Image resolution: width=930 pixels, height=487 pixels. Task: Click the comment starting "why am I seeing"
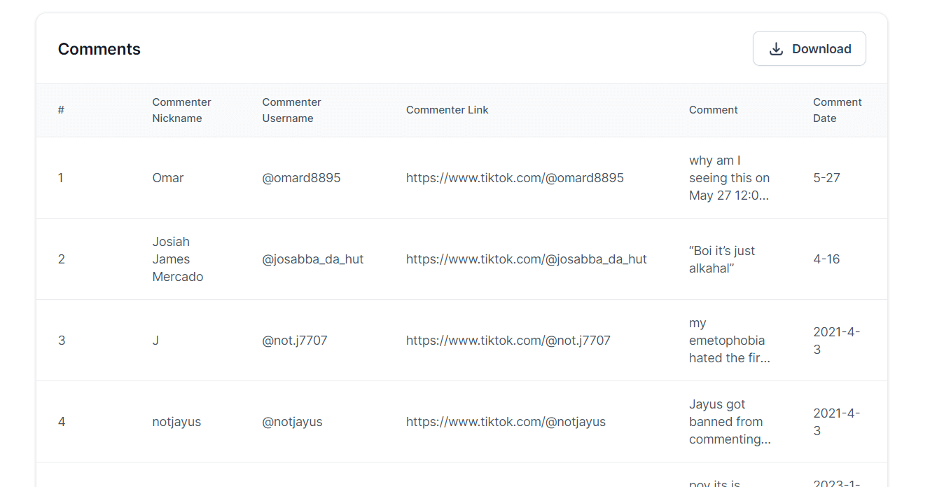[x=729, y=178]
